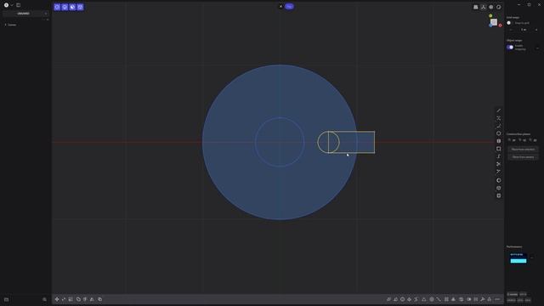Click the red X axis dot on view cube
Screen dimensions: 544x306
coord(500,25)
